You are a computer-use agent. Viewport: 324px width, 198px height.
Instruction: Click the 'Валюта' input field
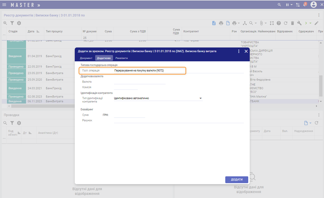pyautogui.click(x=139, y=82)
